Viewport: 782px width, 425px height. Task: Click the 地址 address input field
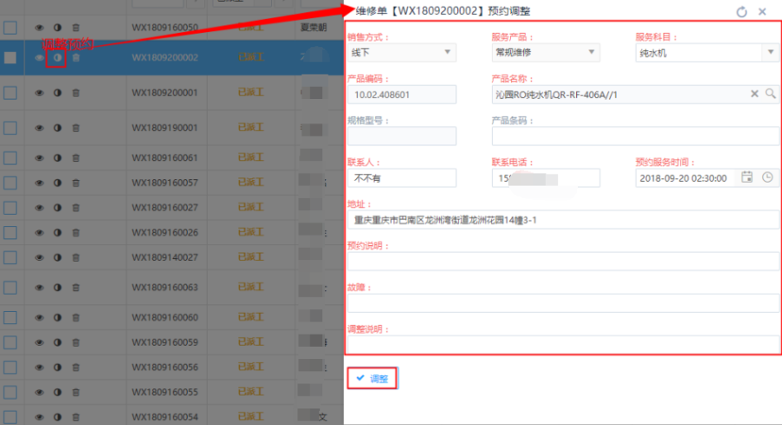point(563,220)
